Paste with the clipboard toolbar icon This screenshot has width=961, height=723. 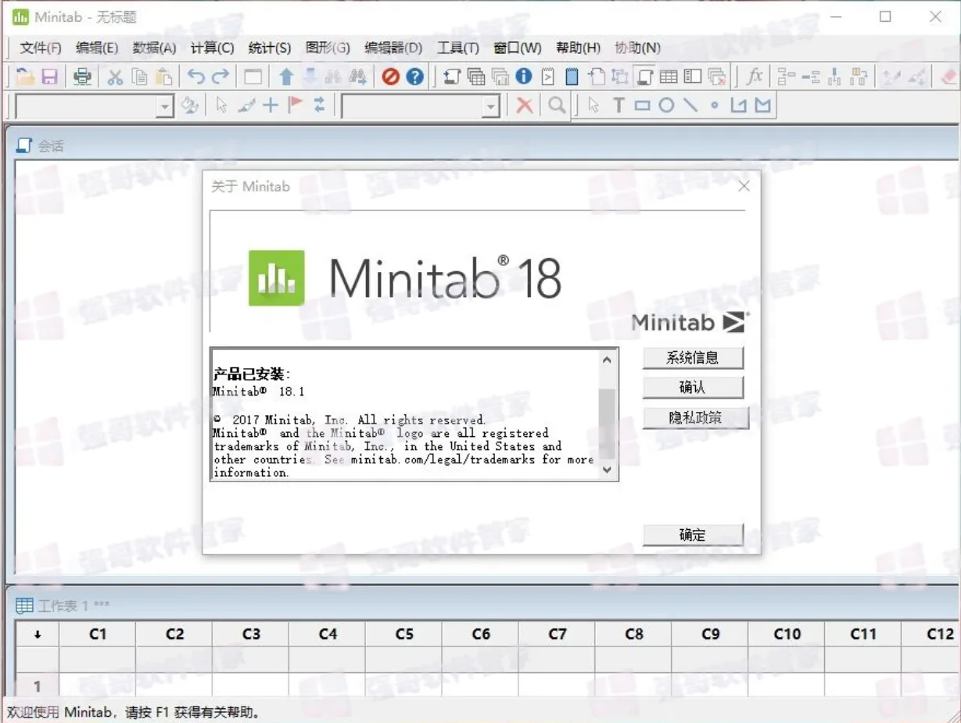click(163, 77)
